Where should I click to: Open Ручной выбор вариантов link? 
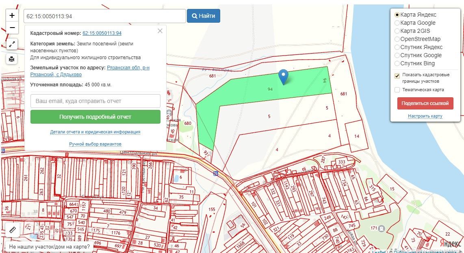pos(95,144)
